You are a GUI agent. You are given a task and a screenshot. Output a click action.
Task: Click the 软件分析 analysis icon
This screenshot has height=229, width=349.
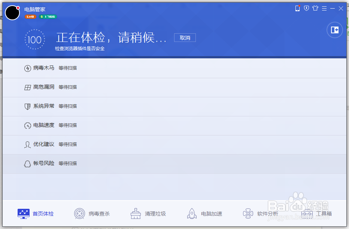tap(248, 213)
